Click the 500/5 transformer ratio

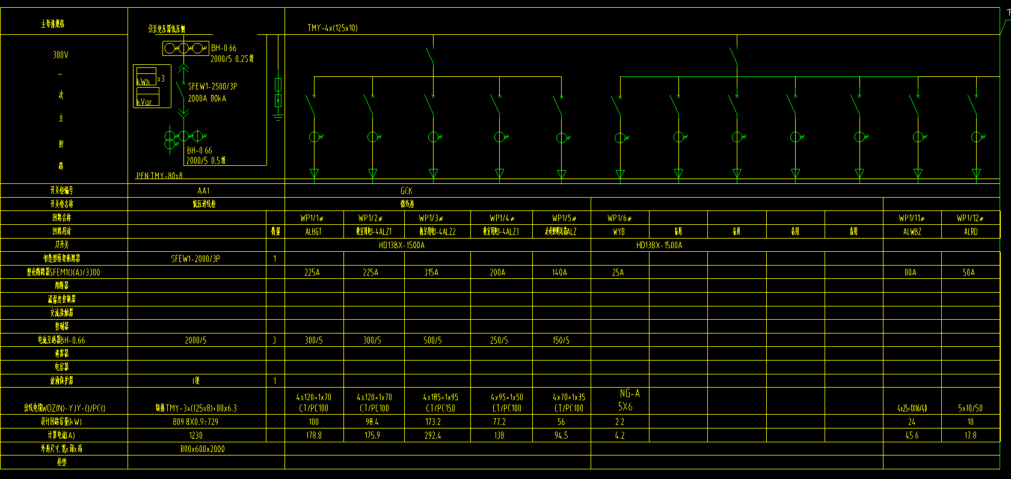tap(432, 340)
